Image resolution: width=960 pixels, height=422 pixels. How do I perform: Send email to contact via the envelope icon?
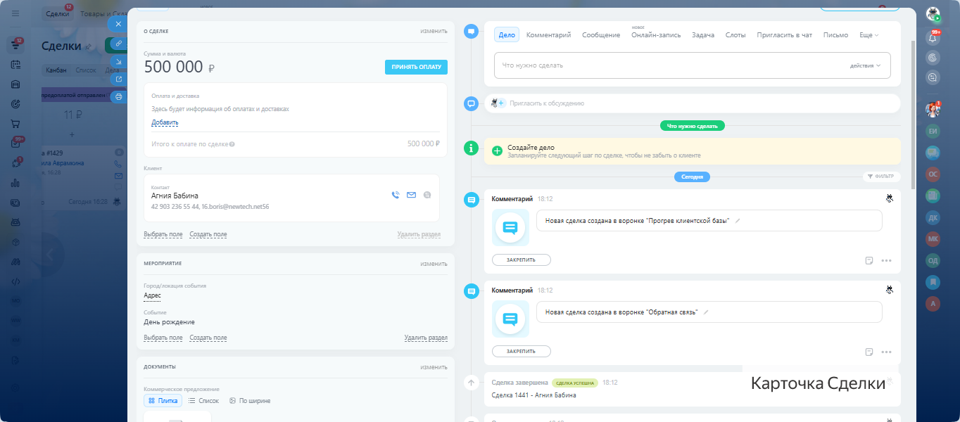pyautogui.click(x=412, y=195)
